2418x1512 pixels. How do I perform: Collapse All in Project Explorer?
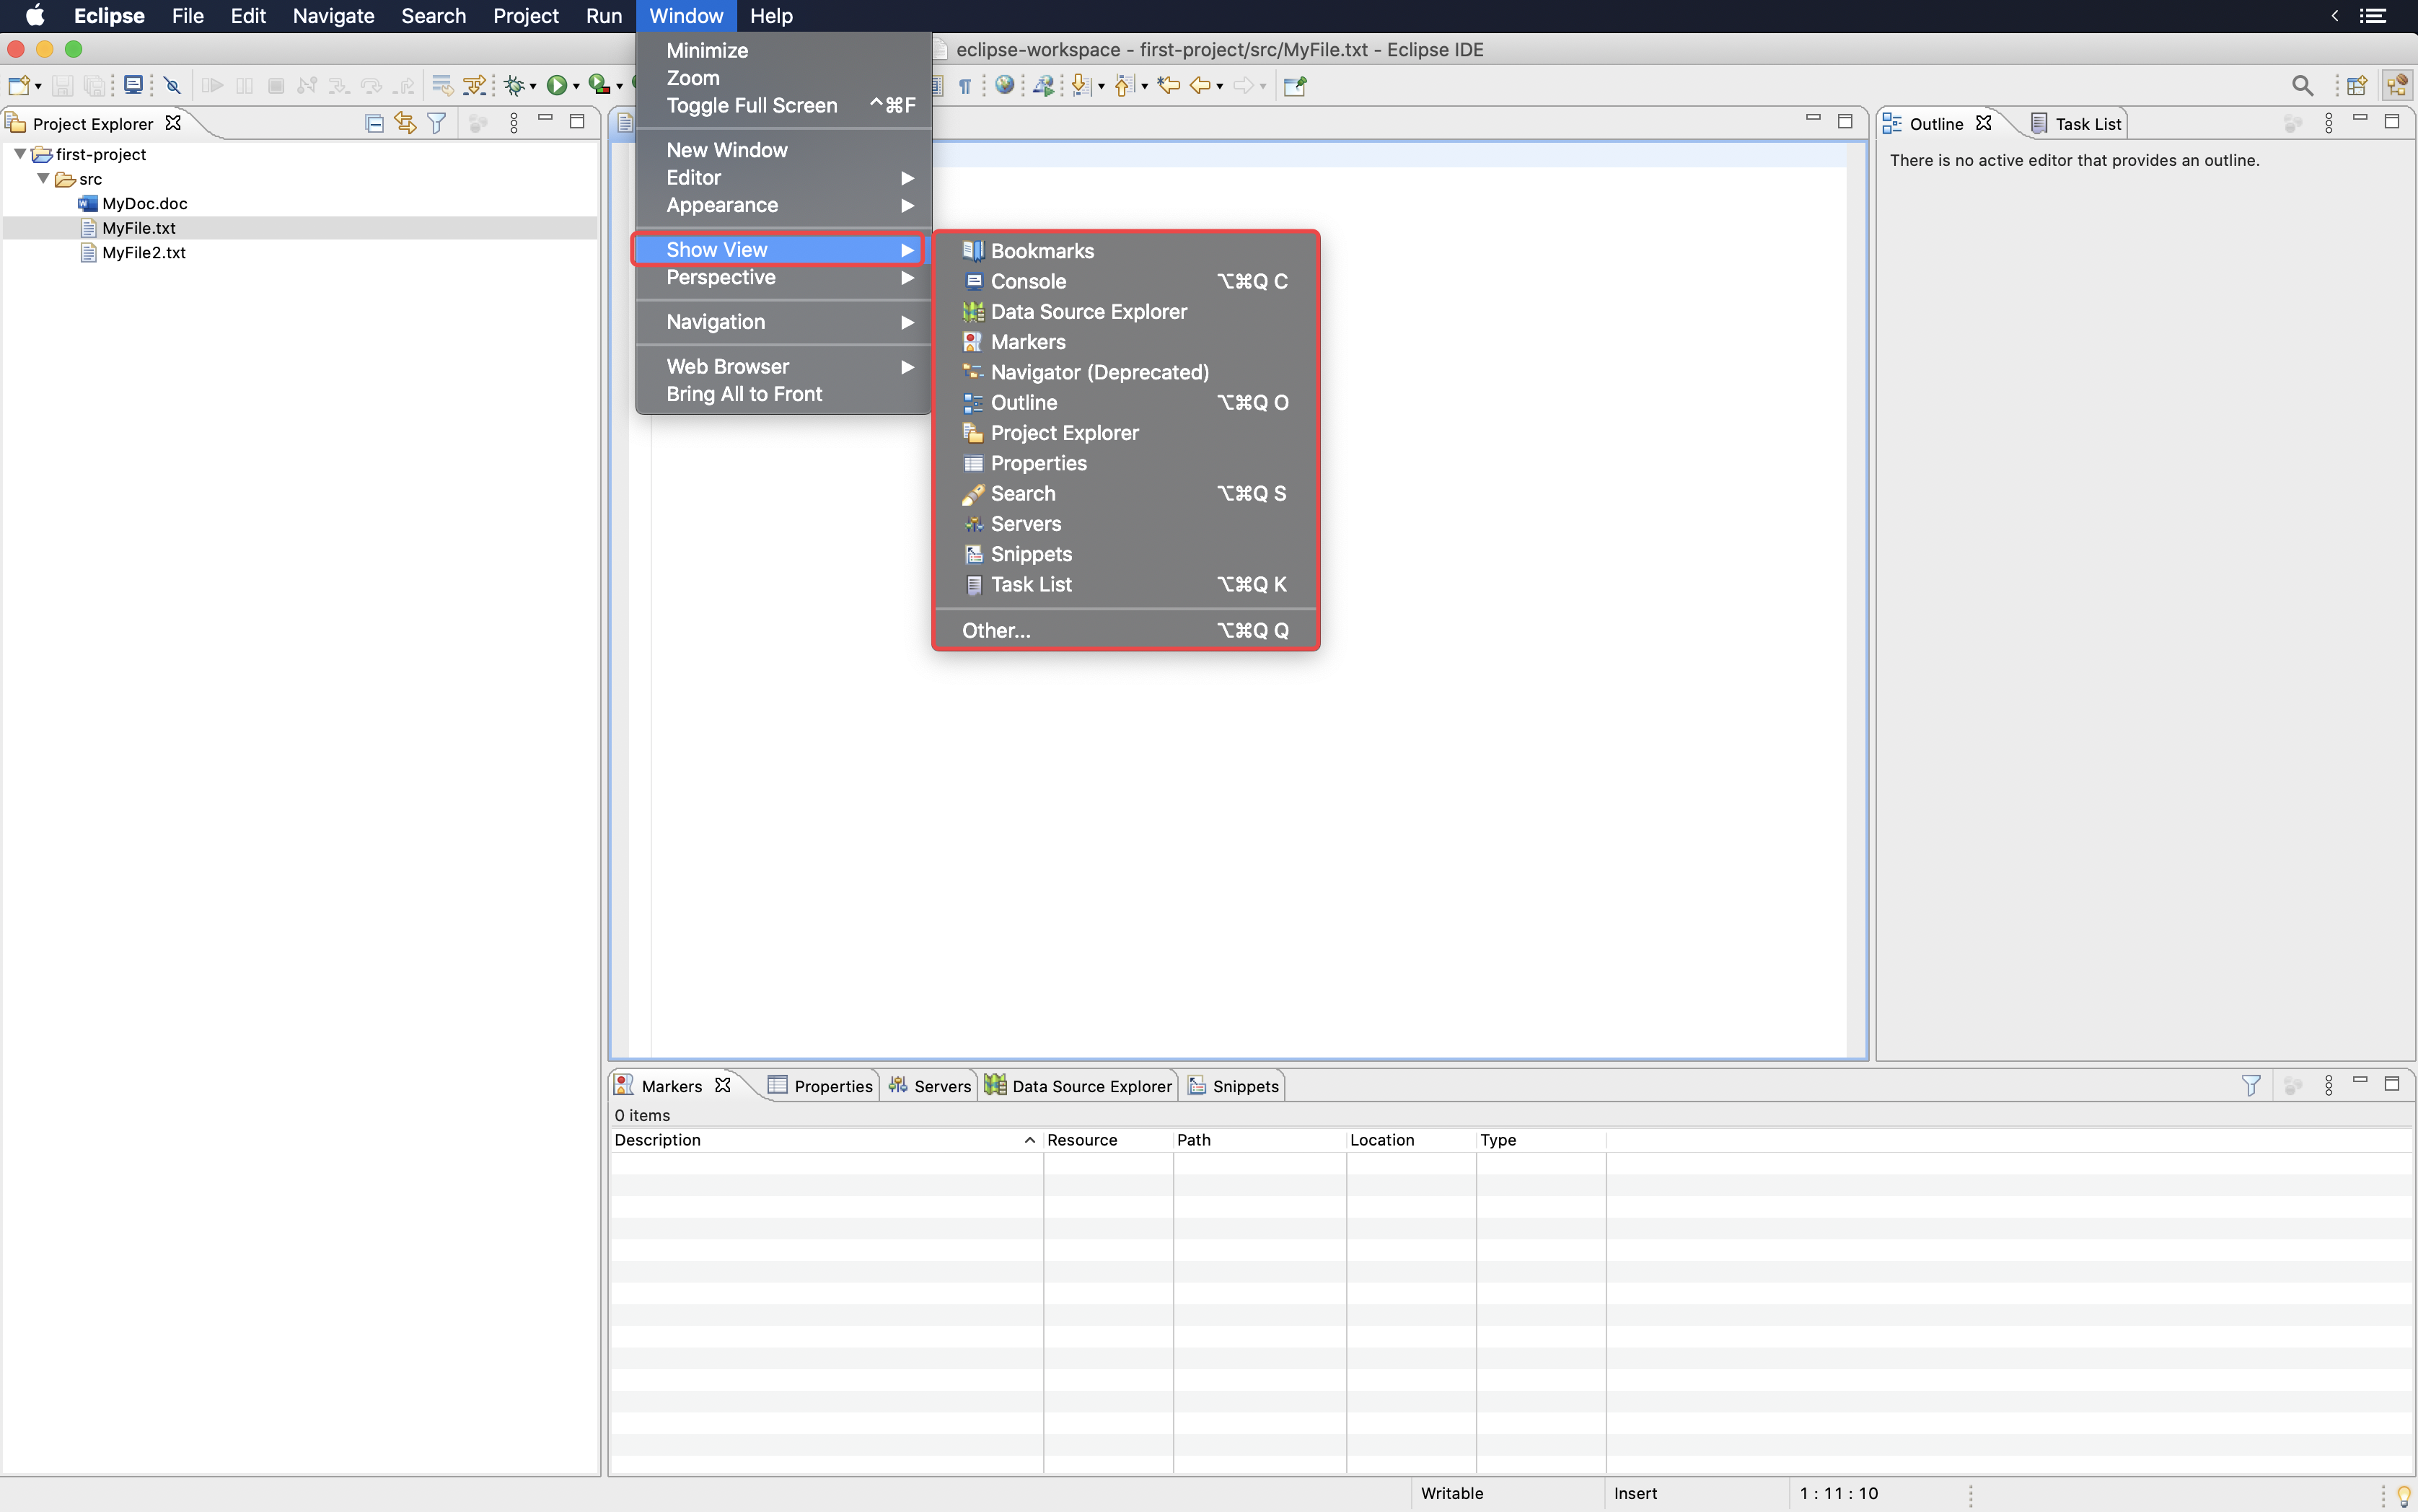[374, 123]
